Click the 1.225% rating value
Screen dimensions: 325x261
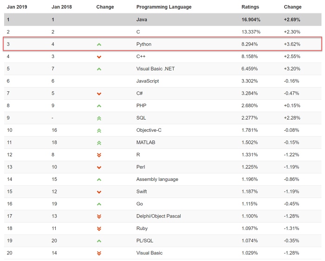point(250,167)
